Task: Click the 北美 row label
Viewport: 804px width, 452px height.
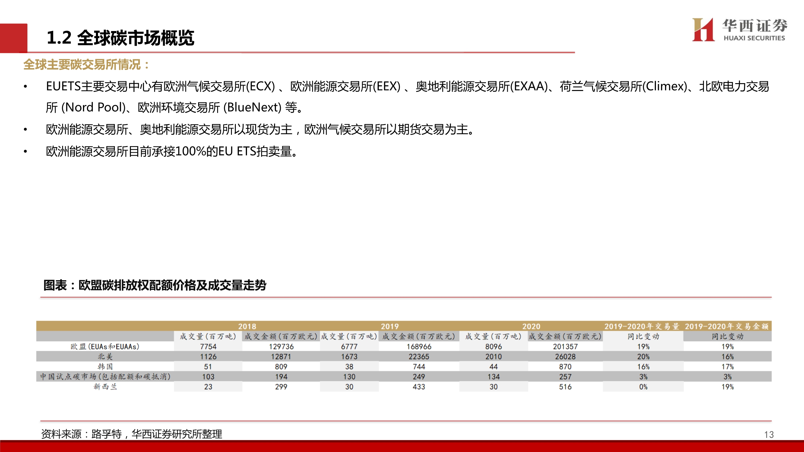Action: pos(105,356)
